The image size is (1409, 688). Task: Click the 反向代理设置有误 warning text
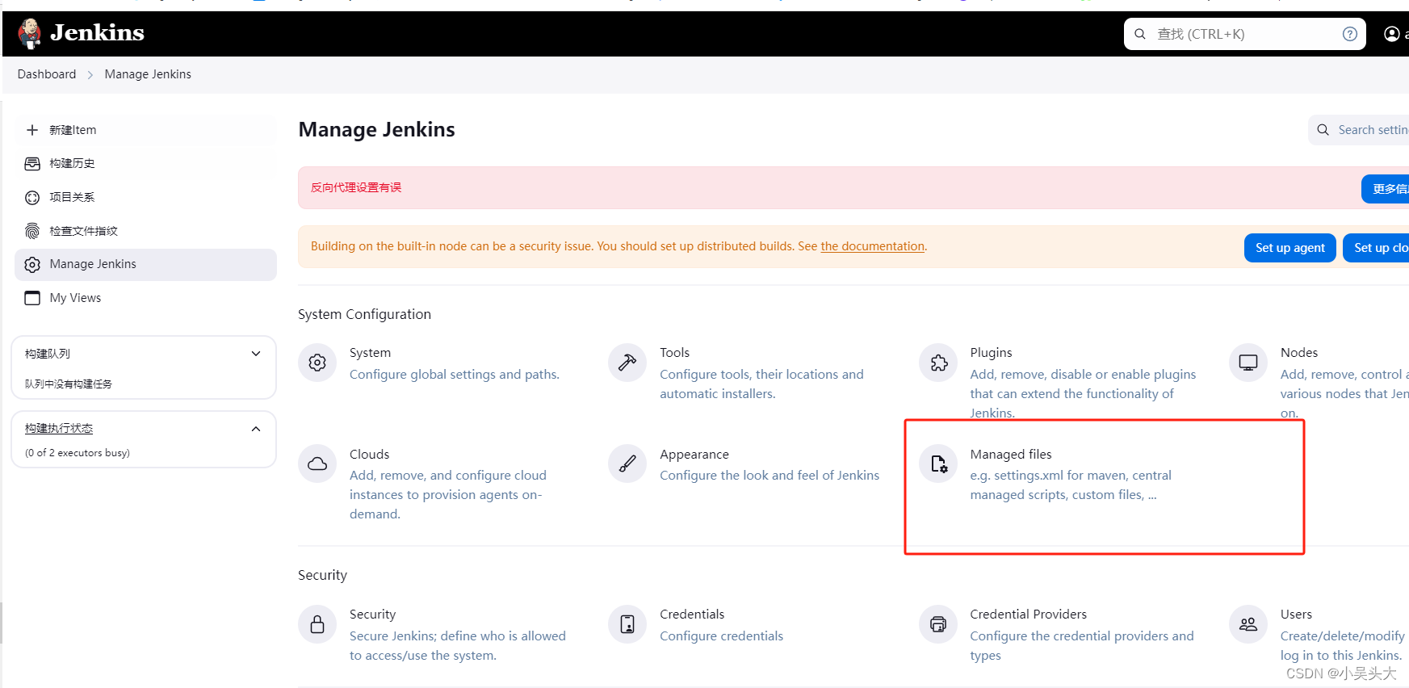(356, 187)
